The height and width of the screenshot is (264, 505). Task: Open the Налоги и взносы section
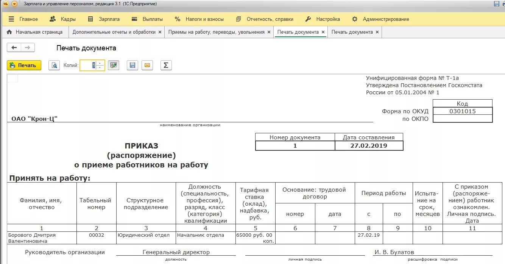199,19
